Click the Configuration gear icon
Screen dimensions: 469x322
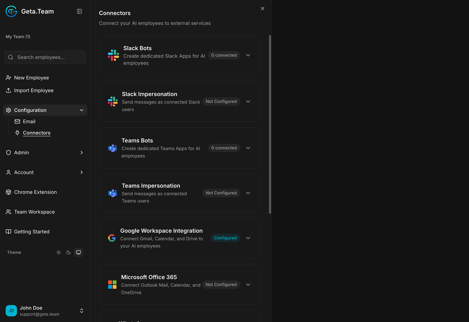pos(8,110)
